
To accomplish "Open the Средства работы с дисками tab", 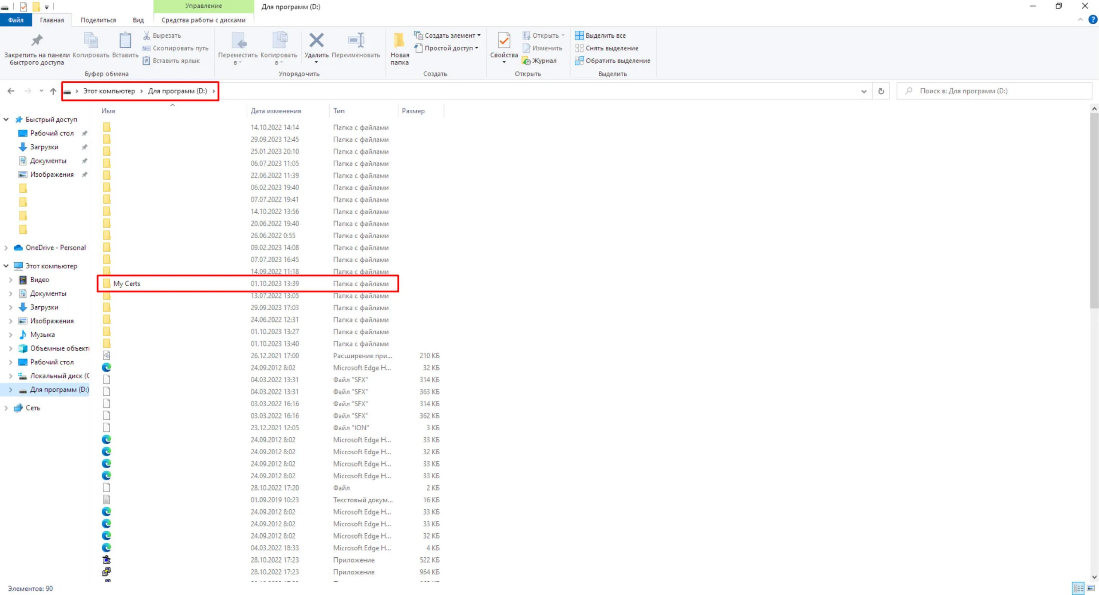I will (x=203, y=20).
